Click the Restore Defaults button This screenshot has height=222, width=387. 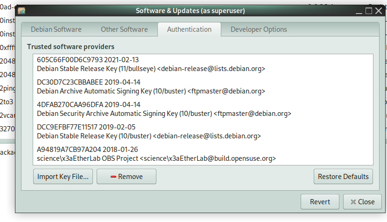tap(343, 177)
